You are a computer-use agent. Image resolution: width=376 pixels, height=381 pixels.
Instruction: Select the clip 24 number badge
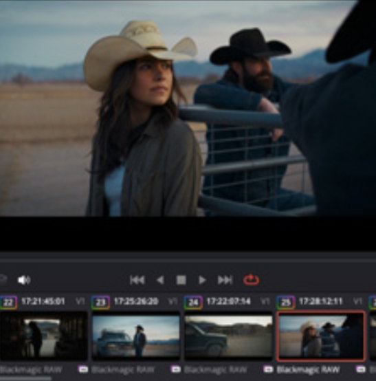[x=193, y=303]
